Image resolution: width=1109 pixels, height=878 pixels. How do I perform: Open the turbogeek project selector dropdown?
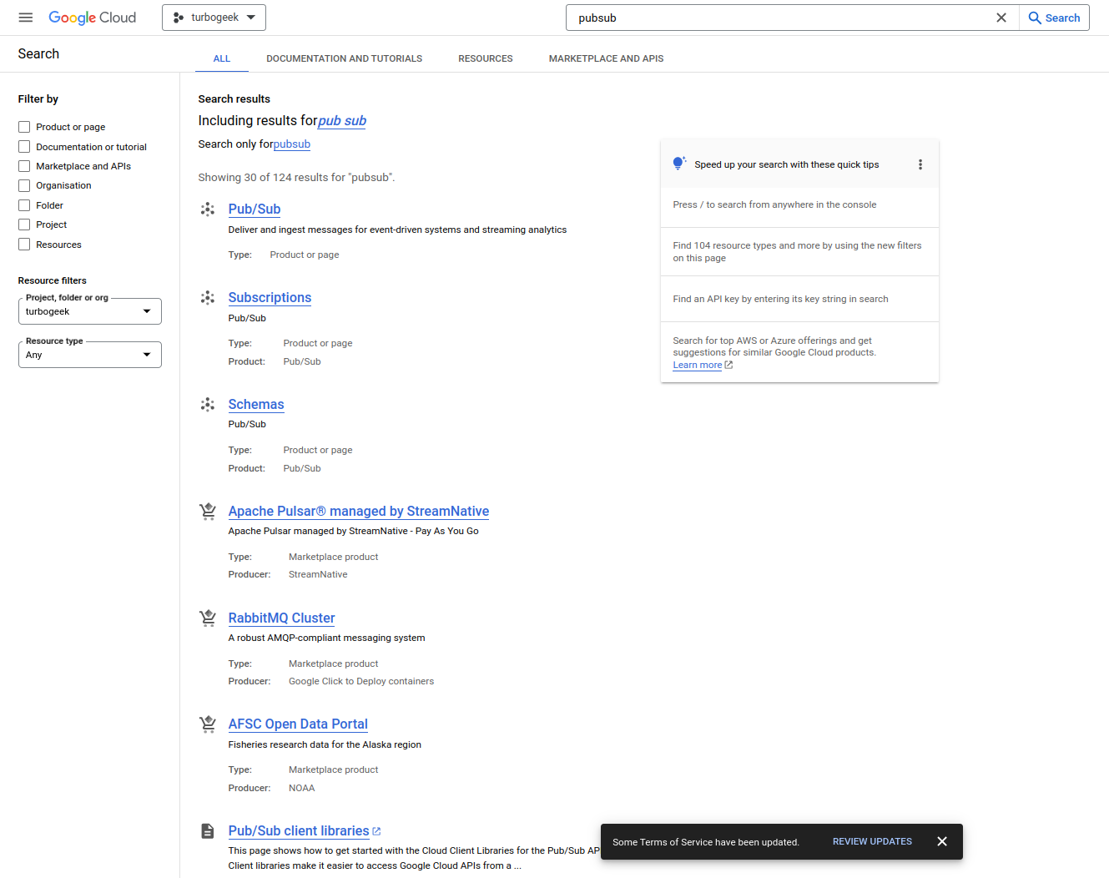pyautogui.click(x=214, y=18)
